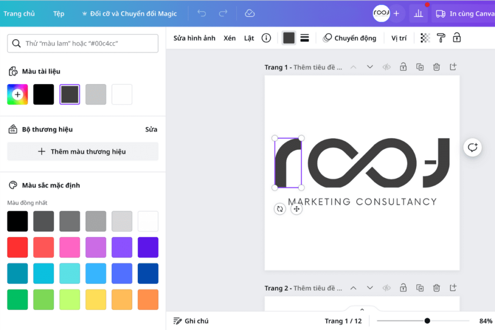Add a comment on the canvas
Image resolution: width=495 pixels, height=330 pixels.
[x=473, y=147]
